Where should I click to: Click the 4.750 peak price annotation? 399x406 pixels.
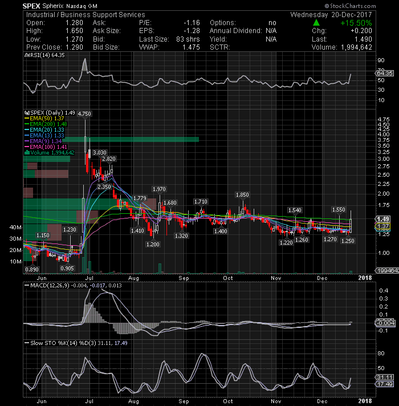click(84, 113)
